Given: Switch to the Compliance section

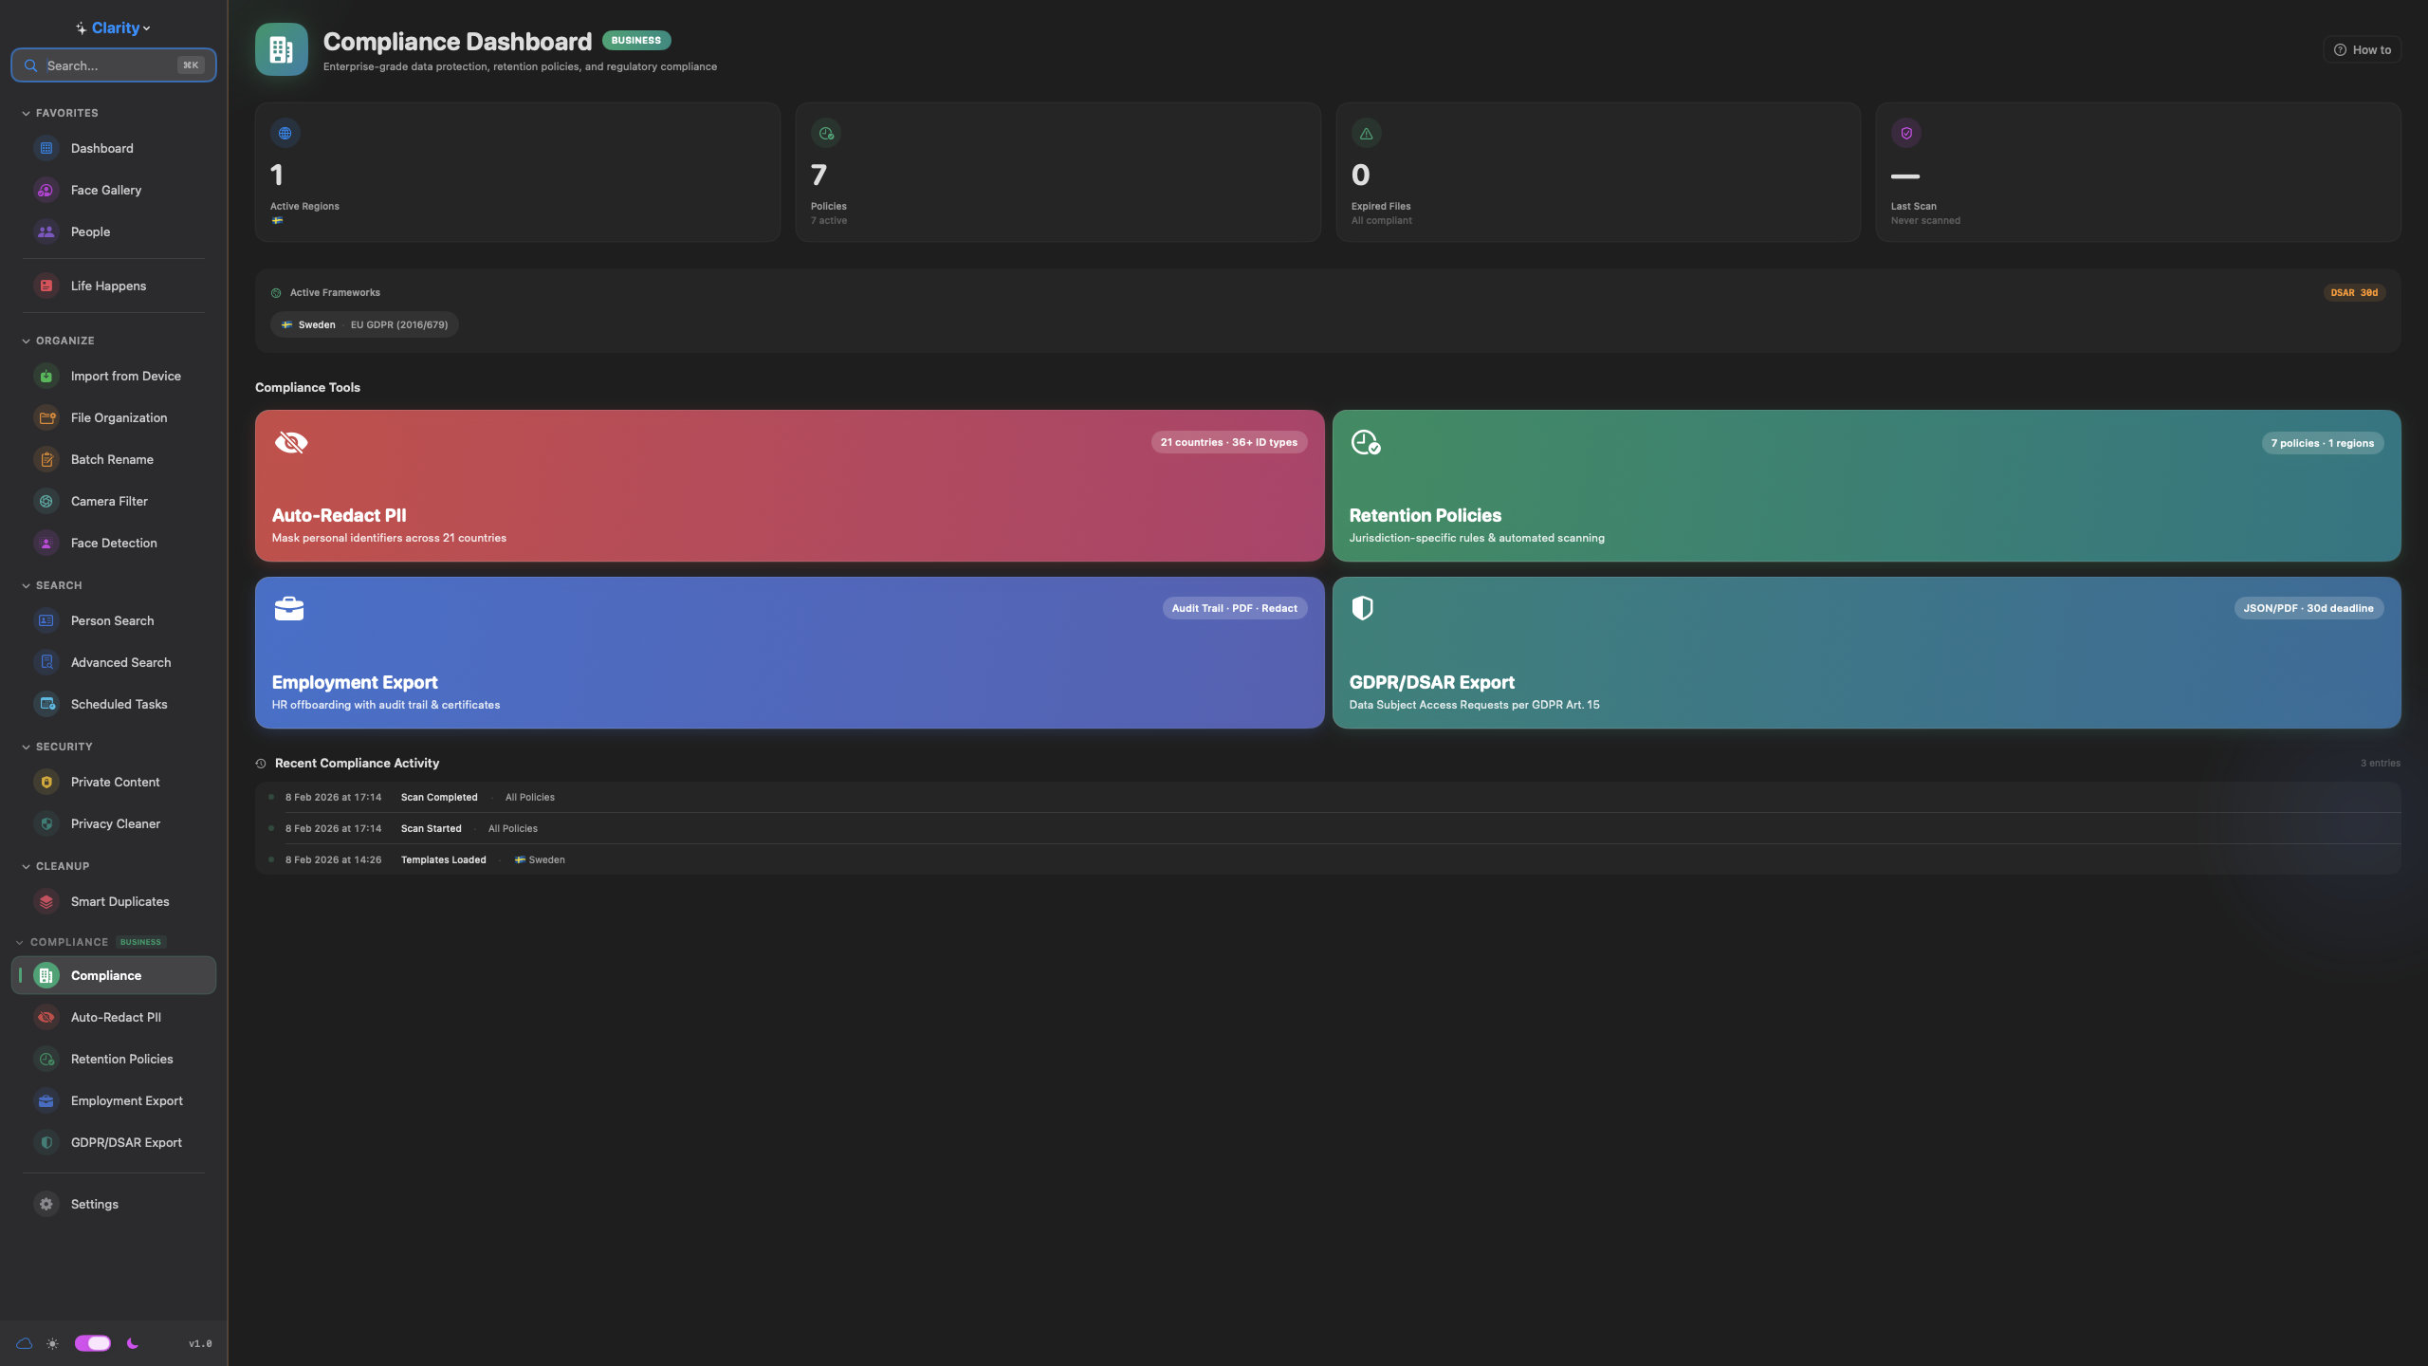Looking at the screenshot, I should pyautogui.click(x=105, y=974).
